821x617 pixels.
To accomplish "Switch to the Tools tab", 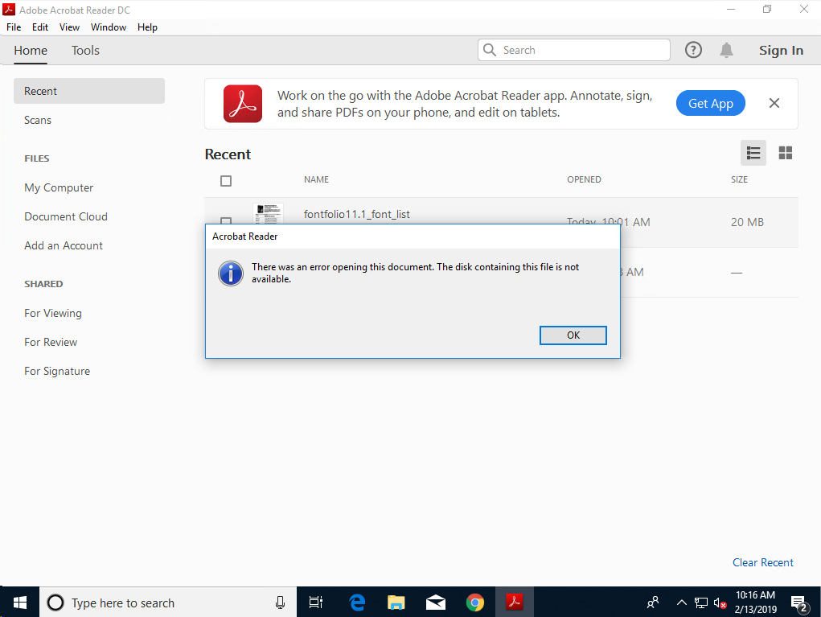I will [x=85, y=51].
